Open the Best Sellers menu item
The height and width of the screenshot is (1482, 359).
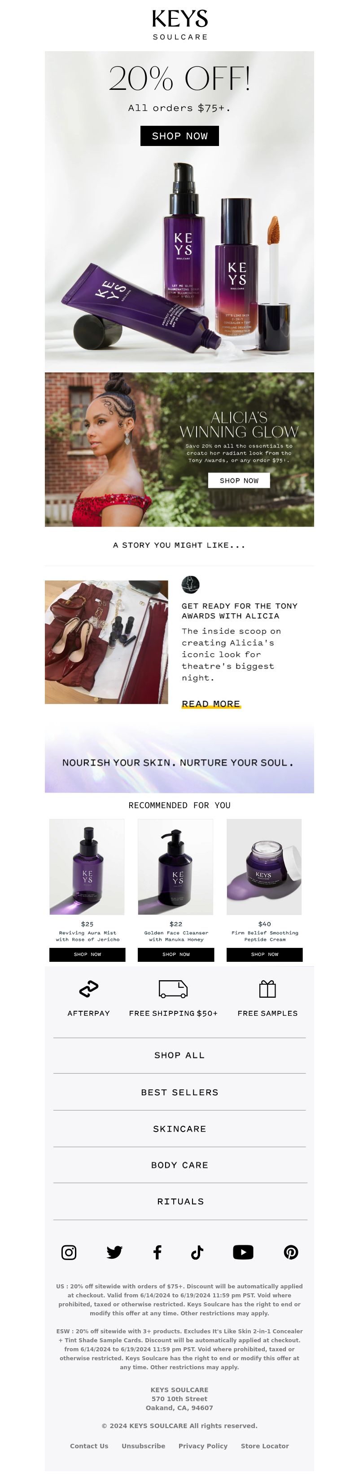click(179, 1092)
